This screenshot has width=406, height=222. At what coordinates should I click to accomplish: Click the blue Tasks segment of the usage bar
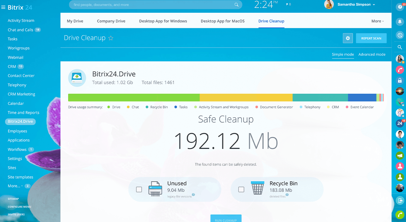[x=362, y=98]
